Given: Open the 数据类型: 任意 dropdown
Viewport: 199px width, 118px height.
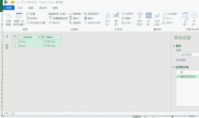Looking at the screenshot, I should [58, 14].
